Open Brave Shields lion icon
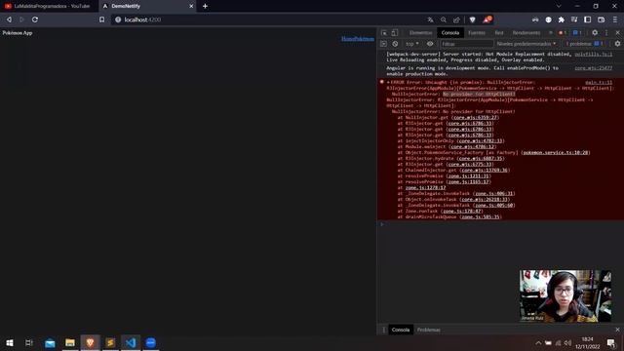 [x=472, y=19]
